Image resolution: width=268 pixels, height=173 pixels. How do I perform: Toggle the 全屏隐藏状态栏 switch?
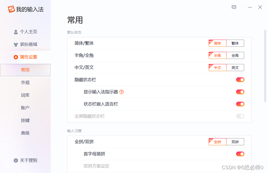tap(240, 116)
